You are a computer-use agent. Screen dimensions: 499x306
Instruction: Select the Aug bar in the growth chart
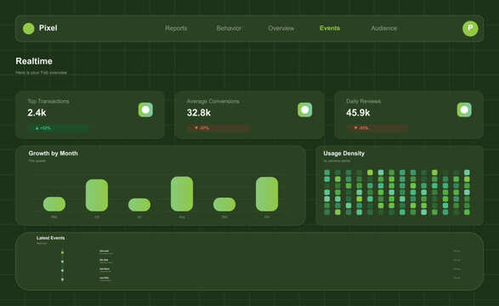[182, 194]
